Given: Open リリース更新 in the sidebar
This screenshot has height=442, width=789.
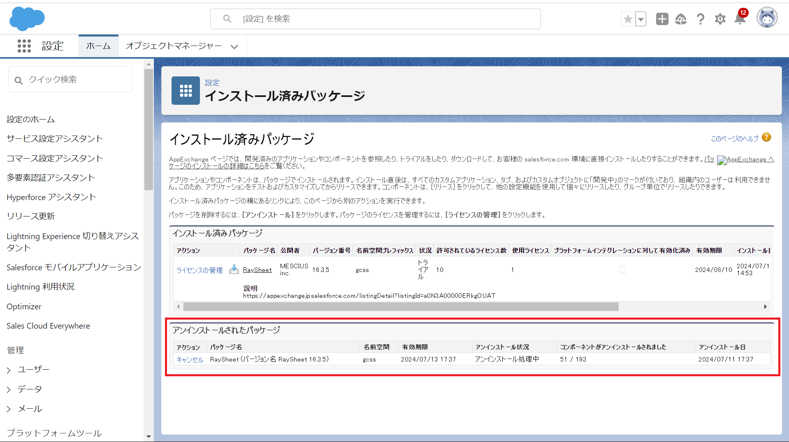Looking at the screenshot, I should (x=31, y=216).
